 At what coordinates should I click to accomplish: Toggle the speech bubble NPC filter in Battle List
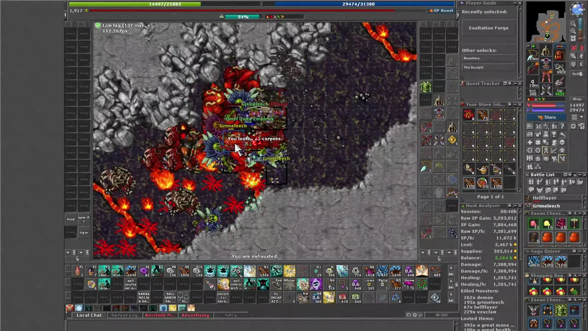[x=531, y=190]
